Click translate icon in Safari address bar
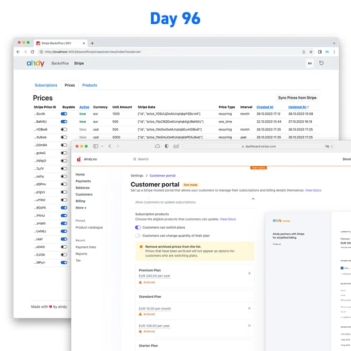The height and width of the screenshot is (351, 351). click(327, 146)
